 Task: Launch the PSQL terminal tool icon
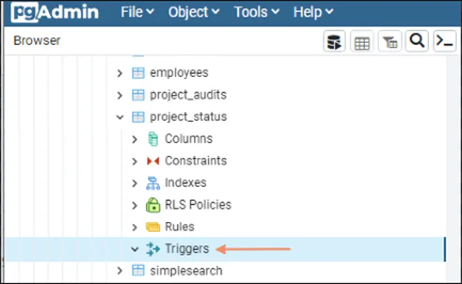444,42
